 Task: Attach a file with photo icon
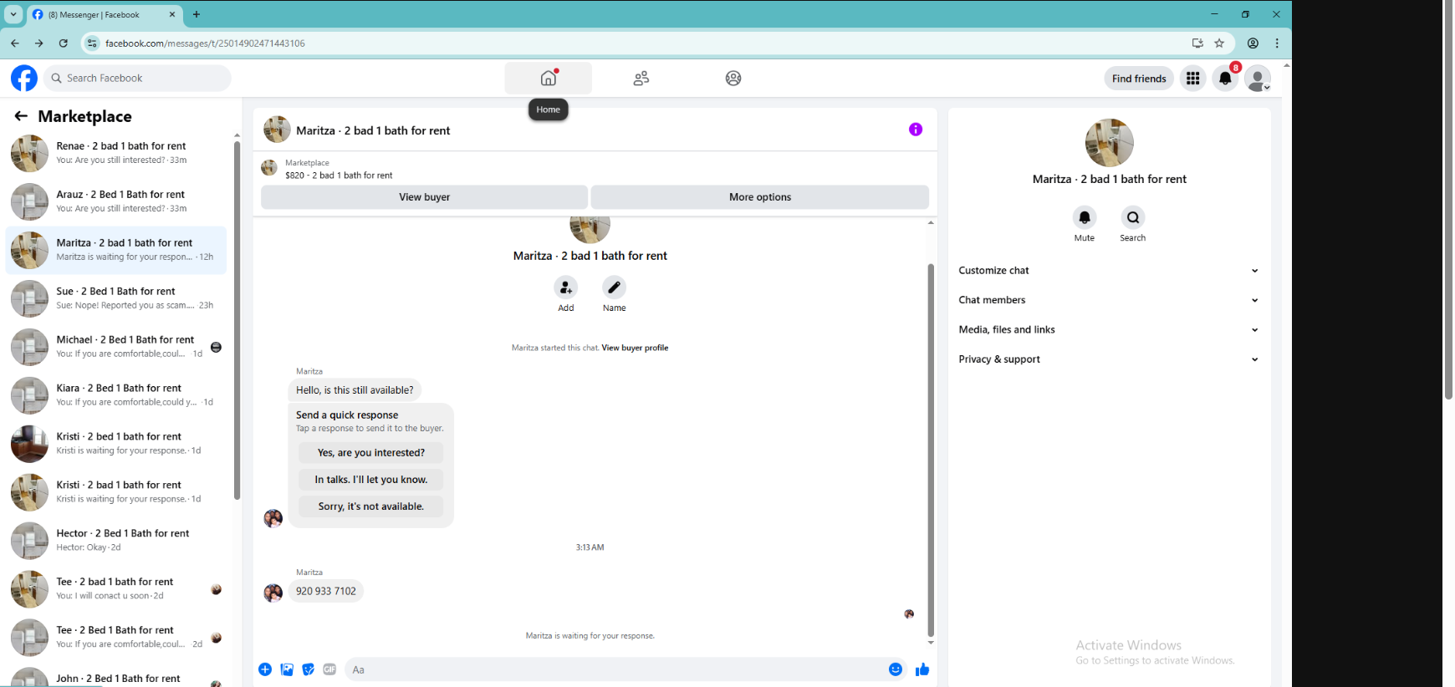coord(287,669)
